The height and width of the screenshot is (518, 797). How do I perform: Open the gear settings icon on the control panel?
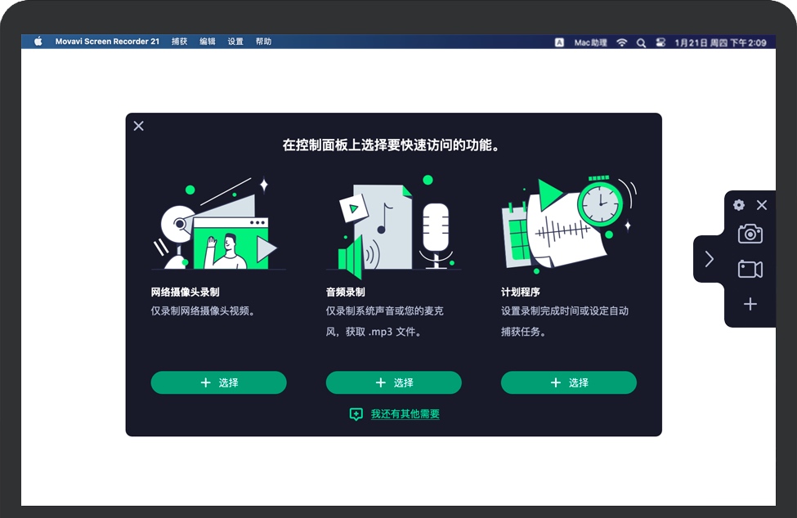pyautogui.click(x=739, y=205)
